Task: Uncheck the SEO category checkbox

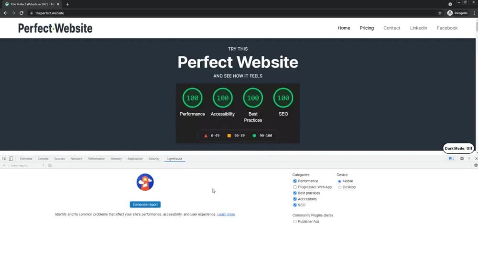Action: pyautogui.click(x=295, y=205)
